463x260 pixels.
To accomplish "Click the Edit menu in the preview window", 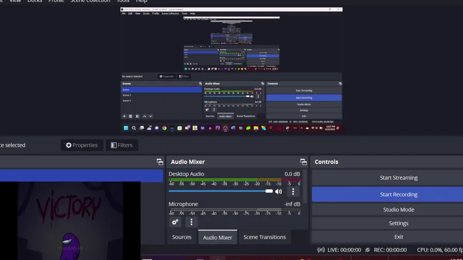I will coord(130,13).
